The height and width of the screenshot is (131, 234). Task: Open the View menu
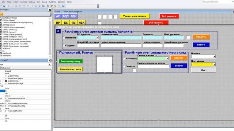point(9,2)
